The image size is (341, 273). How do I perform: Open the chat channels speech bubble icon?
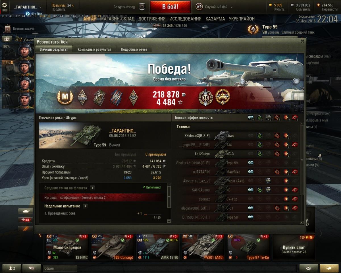pyautogui.click(x=32, y=268)
